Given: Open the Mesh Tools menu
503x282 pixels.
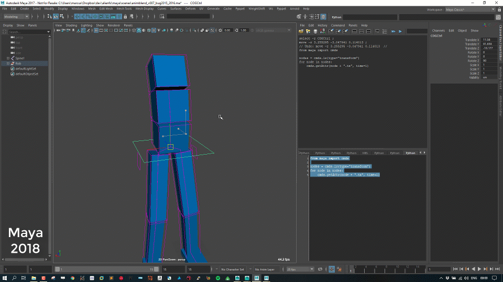Looking at the screenshot, I should 124,9.
